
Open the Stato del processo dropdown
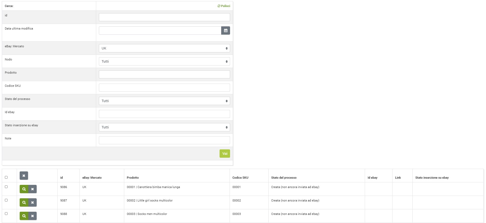click(x=164, y=101)
